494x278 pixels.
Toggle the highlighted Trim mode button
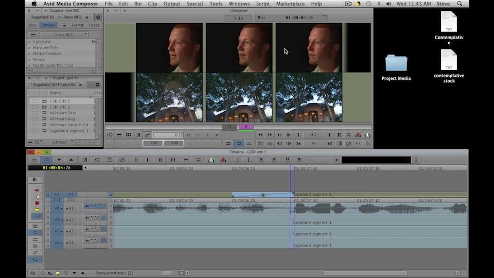(x=239, y=144)
